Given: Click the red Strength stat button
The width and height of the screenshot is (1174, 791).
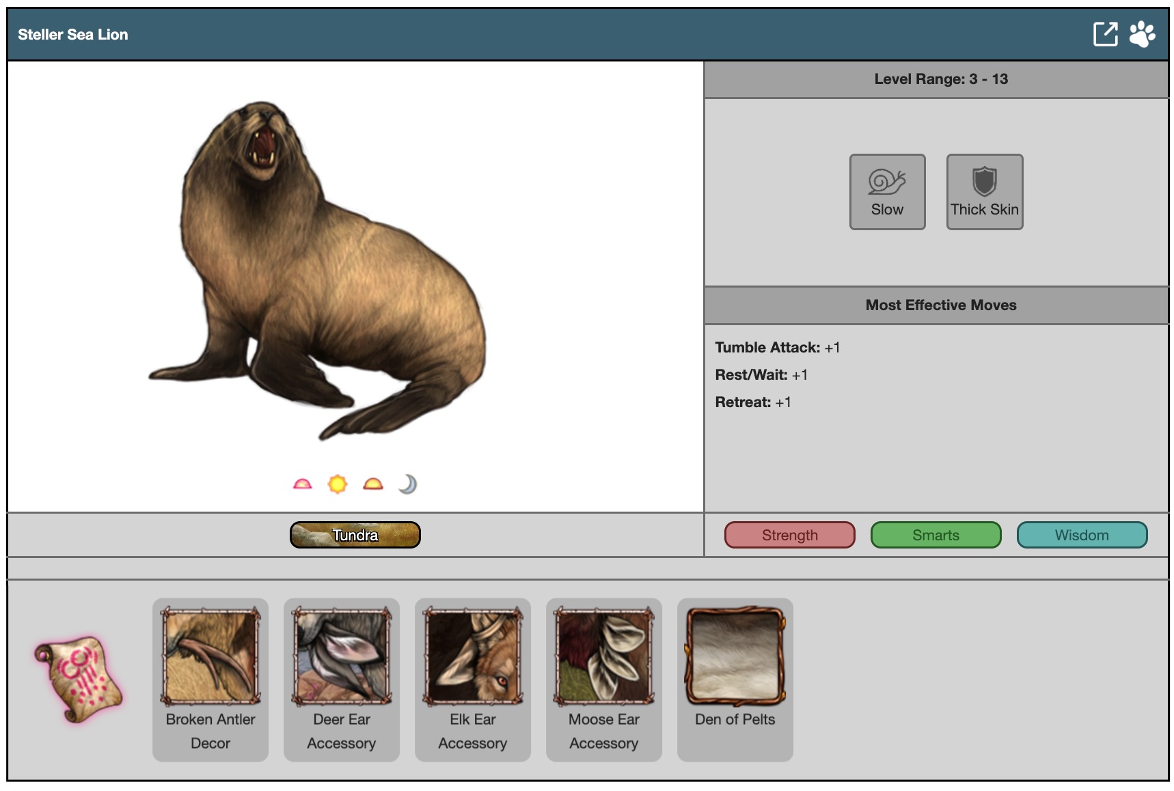Looking at the screenshot, I should click(789, 535).
